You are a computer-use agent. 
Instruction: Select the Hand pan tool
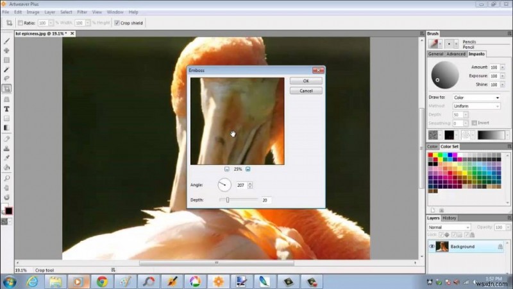[x=6, y=188]
